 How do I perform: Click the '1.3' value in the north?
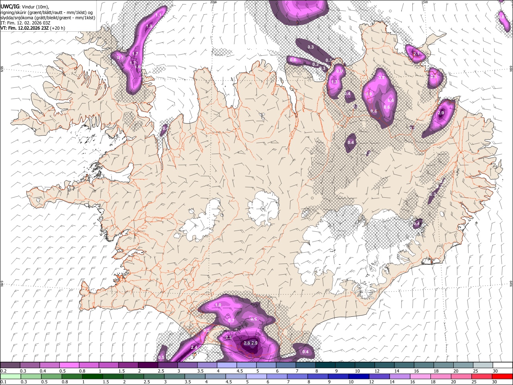(x=334, y=82)
